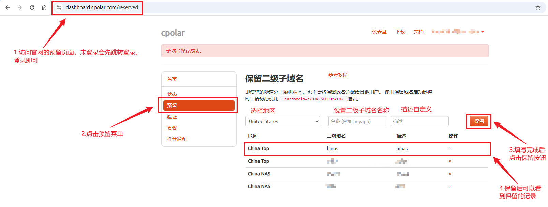Open the 参考教程 tutorial link
Screen dimensions: 548x207
click(x=338, y=75)
